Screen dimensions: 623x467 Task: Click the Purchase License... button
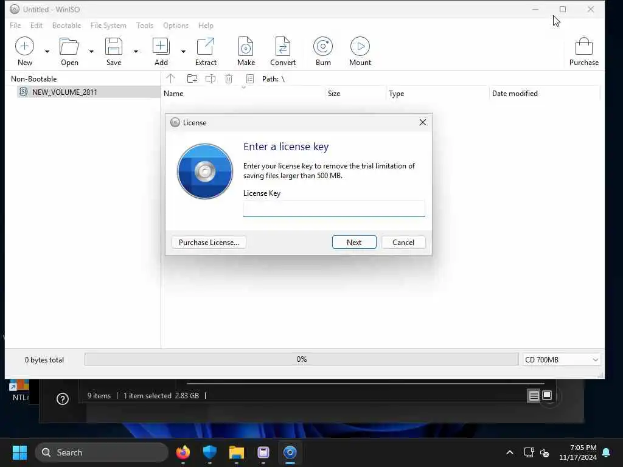click(x=209, y=242)
